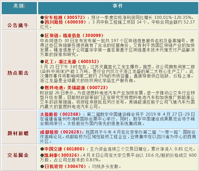
Task: Click stock name 中国交建（601800）
Action: point(65,149)
